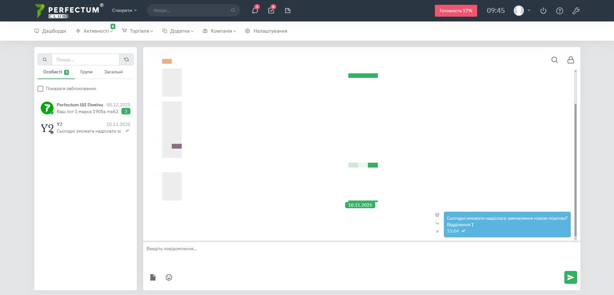Open the user avatar profile dropdown
The height and width of the screenshot is (295, 614).
(x=522, y=11)
